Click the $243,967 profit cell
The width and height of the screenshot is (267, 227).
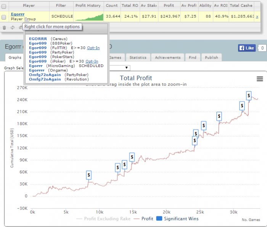pyautogui.click(x=170, y=16)
